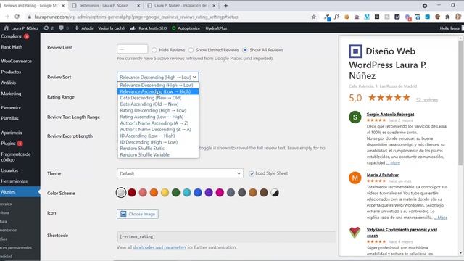Open UpdraftPlus in the admin bar
Viewport: 464px width, 261px height.
point(216,28)
